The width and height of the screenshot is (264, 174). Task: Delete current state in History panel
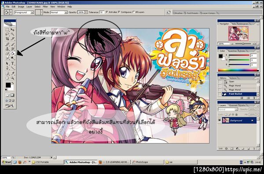pyautogui.click(x=254, y=98)
